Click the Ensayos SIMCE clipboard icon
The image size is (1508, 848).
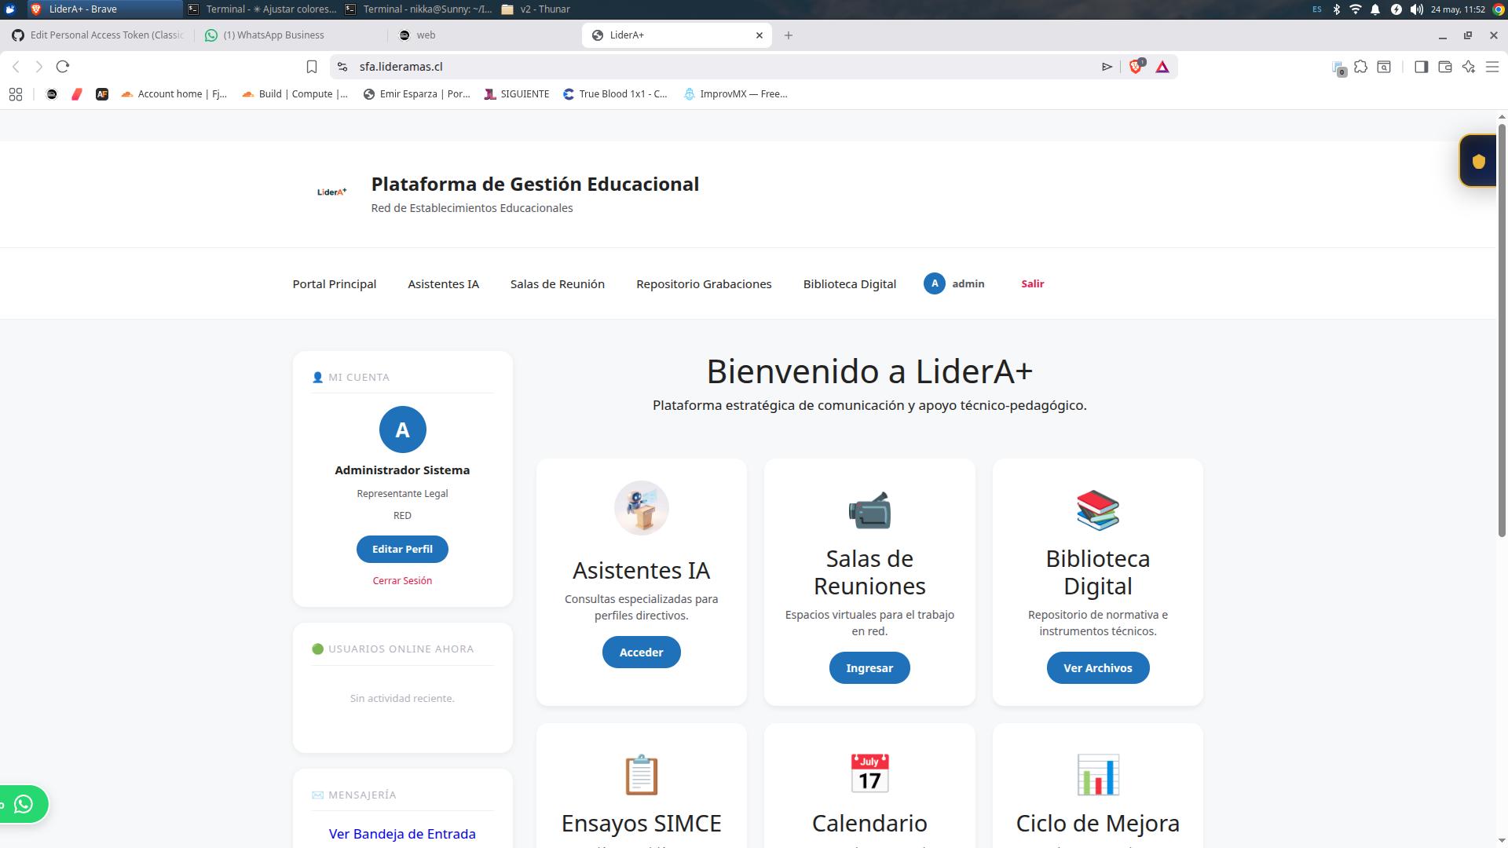click(641, 774)
